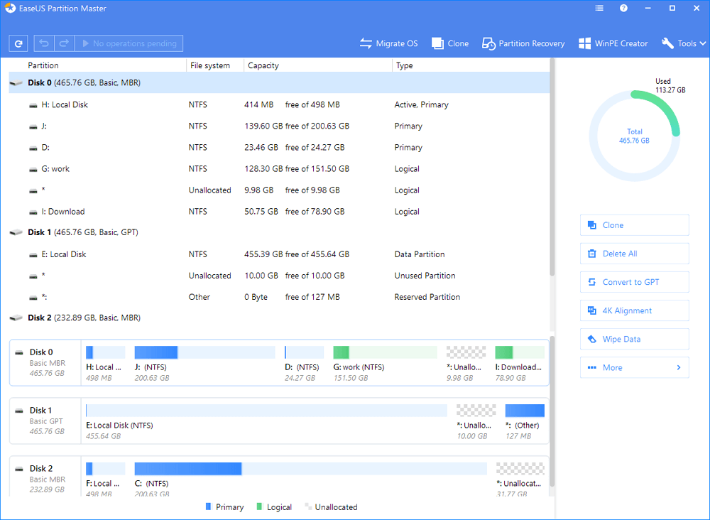Select the 10.00 GB Unallocated row
The image size is (710, 520).
tap(279, 276)
